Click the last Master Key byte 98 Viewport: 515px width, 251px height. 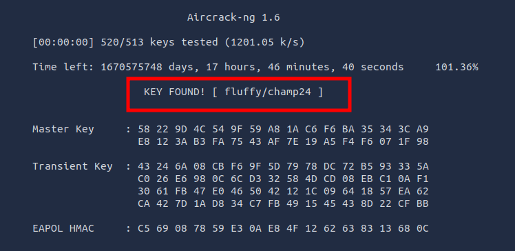[x=422, y=142]
